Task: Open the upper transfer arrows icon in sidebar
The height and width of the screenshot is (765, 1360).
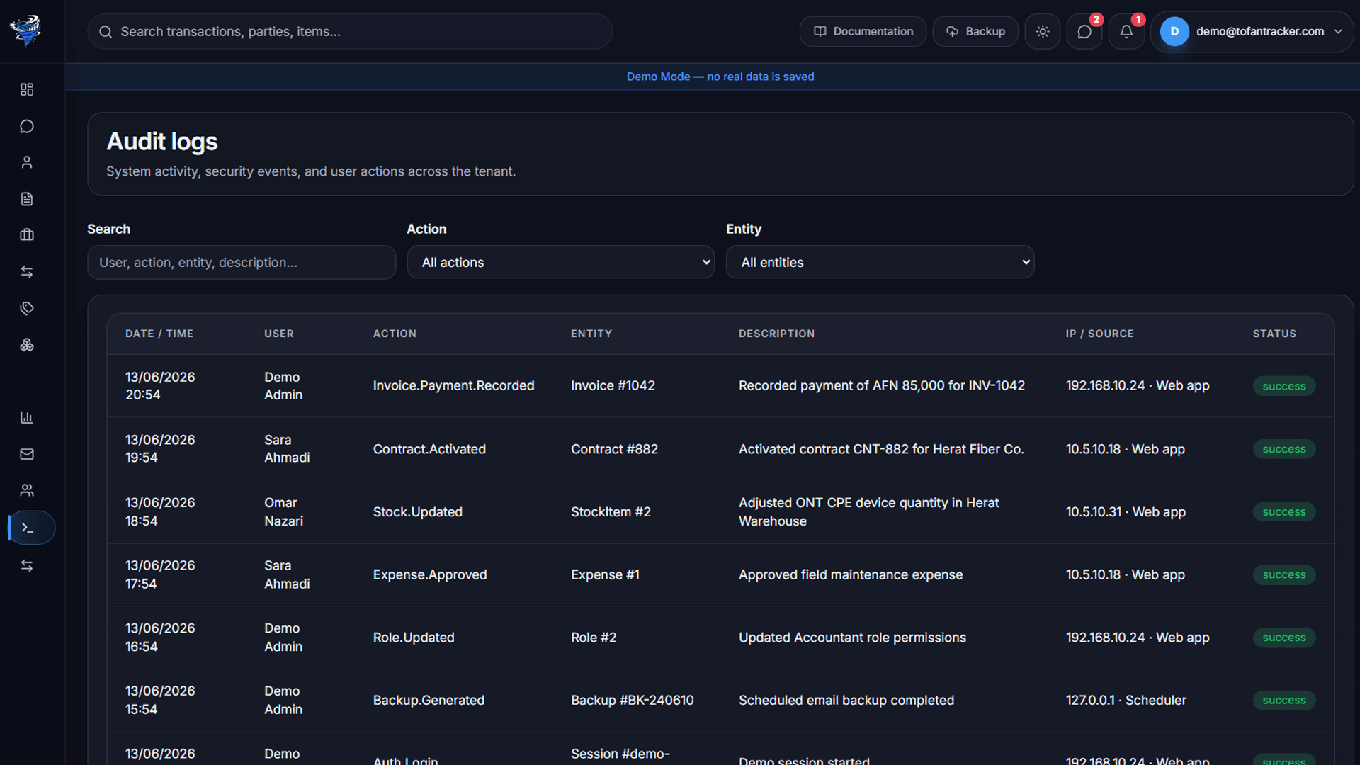Action: click(27, 272)
